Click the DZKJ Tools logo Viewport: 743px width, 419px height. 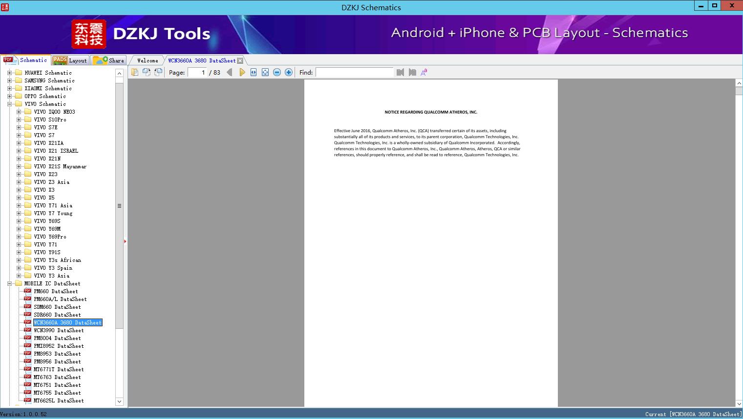[x=89, y=34]
